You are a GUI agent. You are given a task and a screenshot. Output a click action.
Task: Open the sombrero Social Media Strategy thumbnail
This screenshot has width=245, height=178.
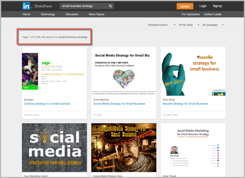click(124, 148)
